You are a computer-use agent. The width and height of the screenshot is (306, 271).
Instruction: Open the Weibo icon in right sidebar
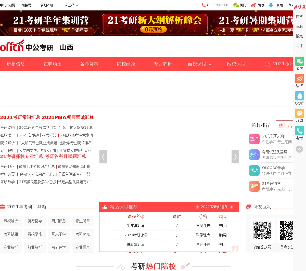pos(299,79)
